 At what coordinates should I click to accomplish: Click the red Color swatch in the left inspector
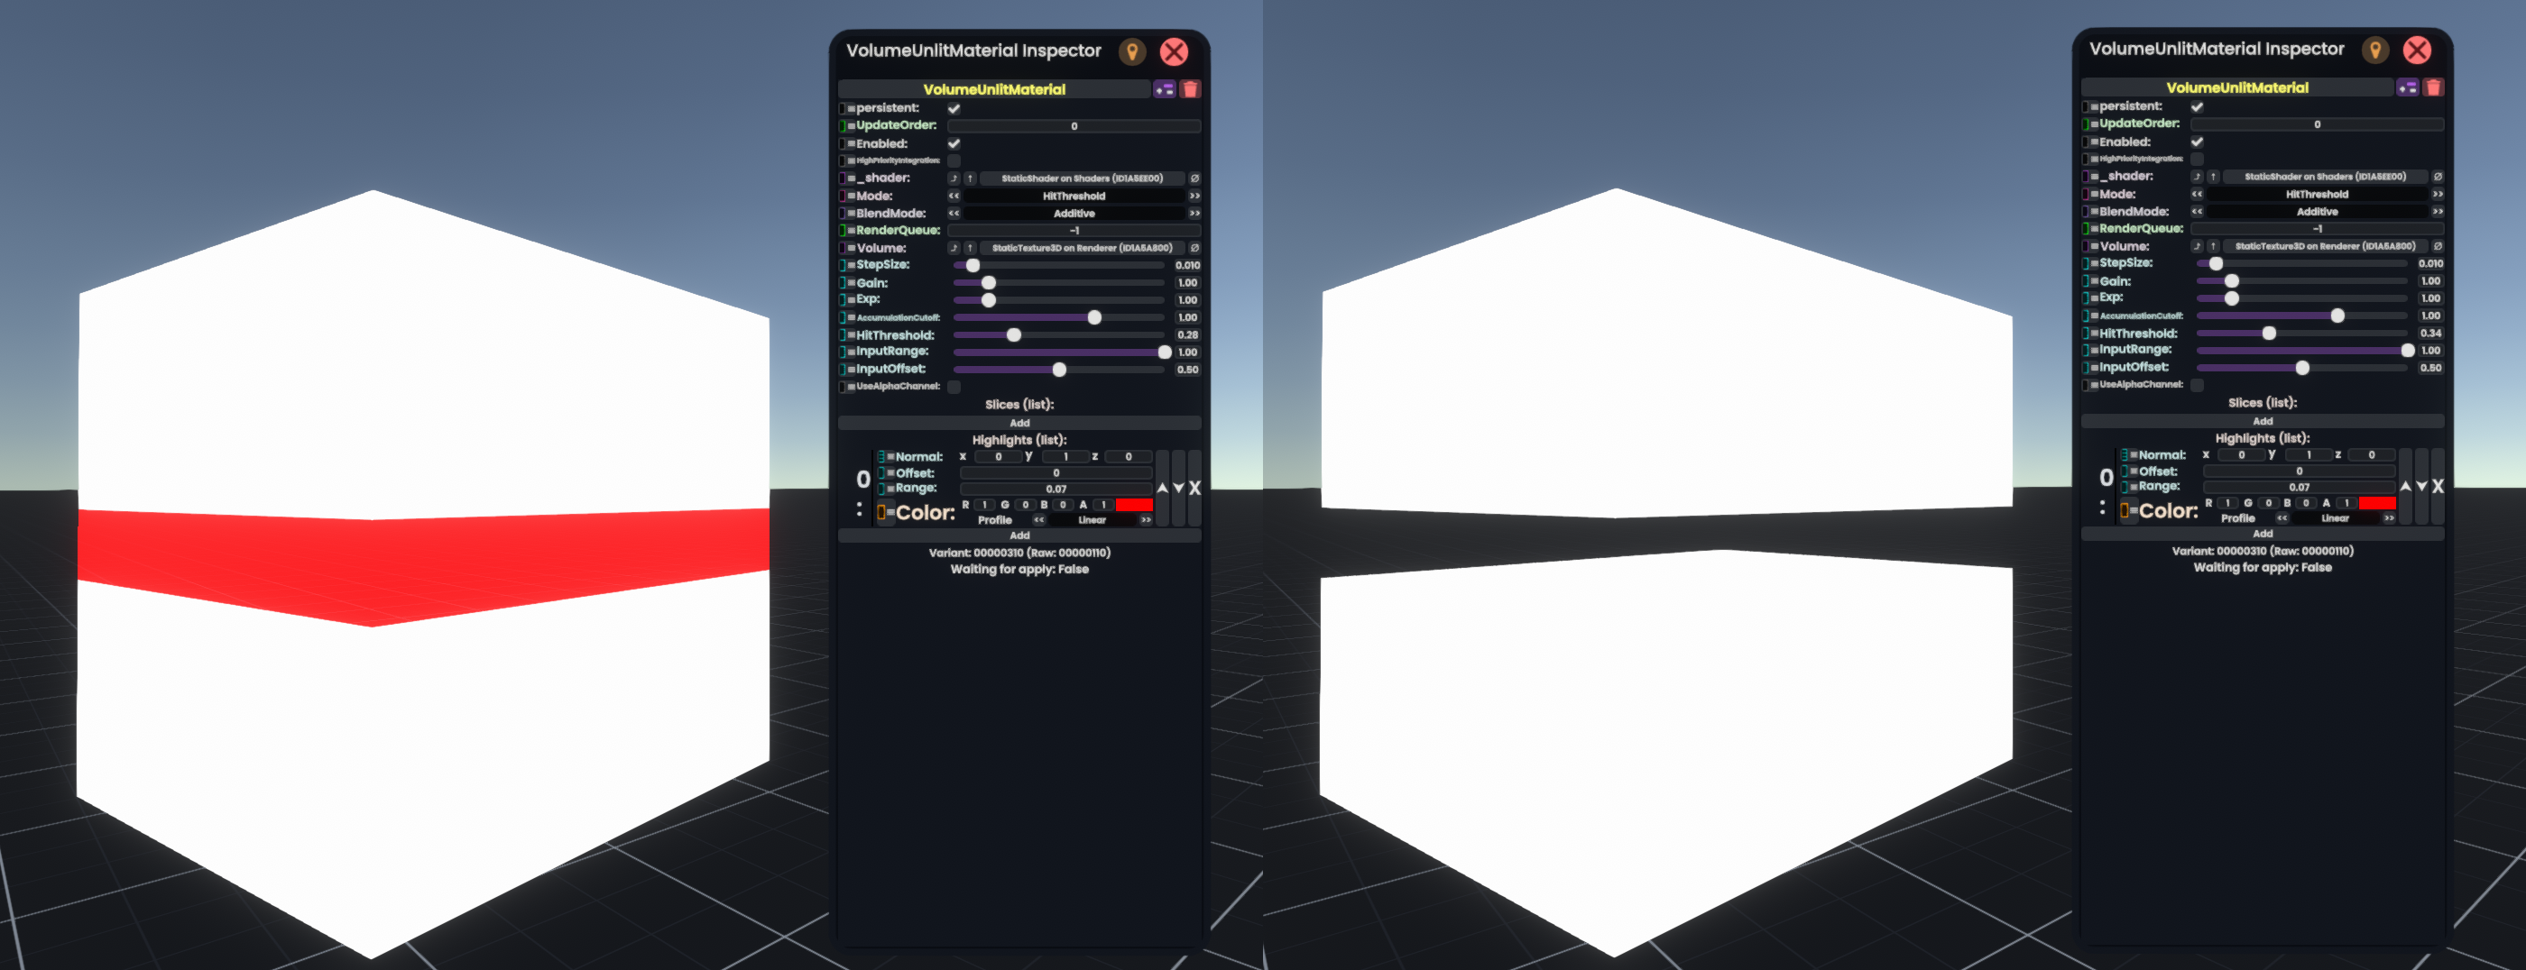(1134, 505)
